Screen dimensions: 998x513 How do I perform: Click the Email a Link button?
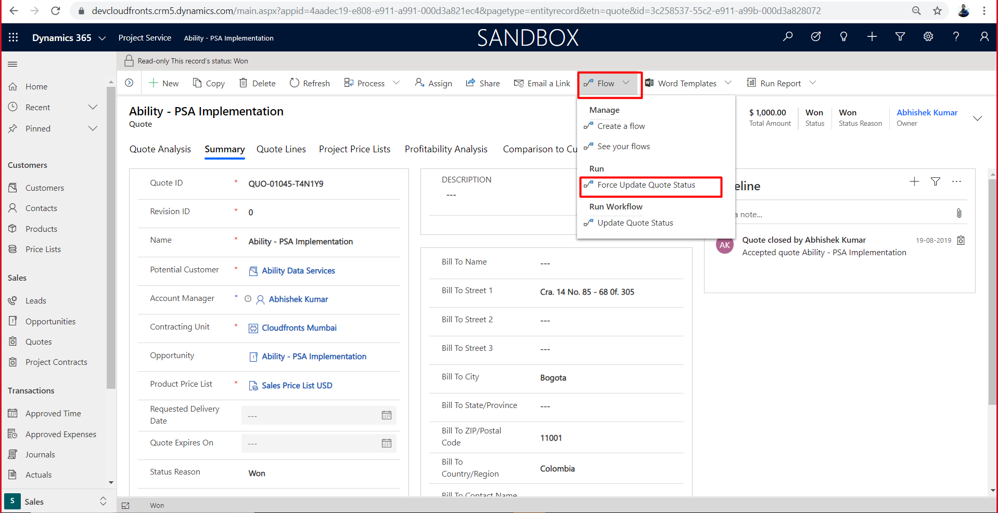[x=542, y=83]
